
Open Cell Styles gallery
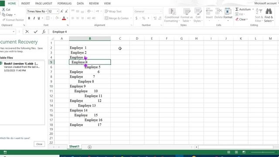tap(198, 15)
